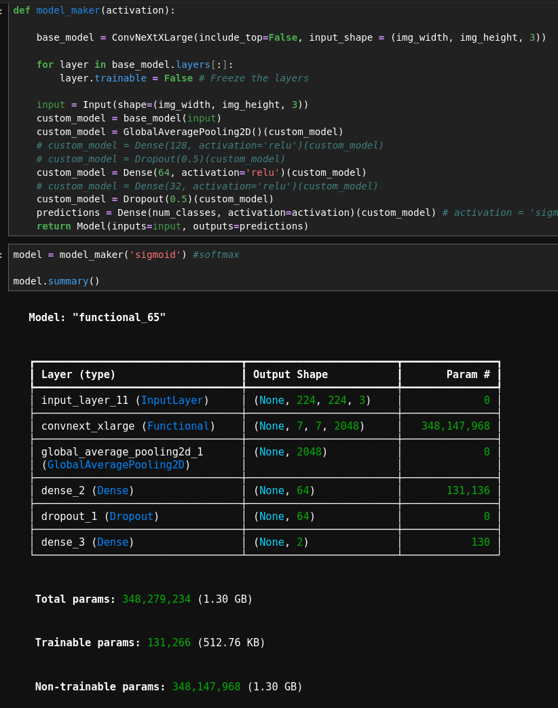Click the 'input = Input(shape=' line
This screenshot has height=708, width=558.
point(172,105)
